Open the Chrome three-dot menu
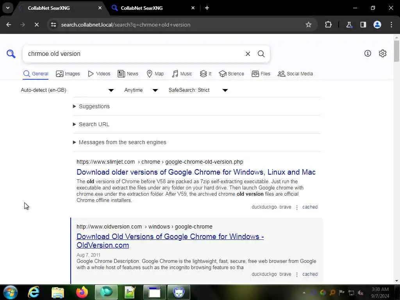The width and height of the screenshot is (400, 300). [x=391, y=25]
